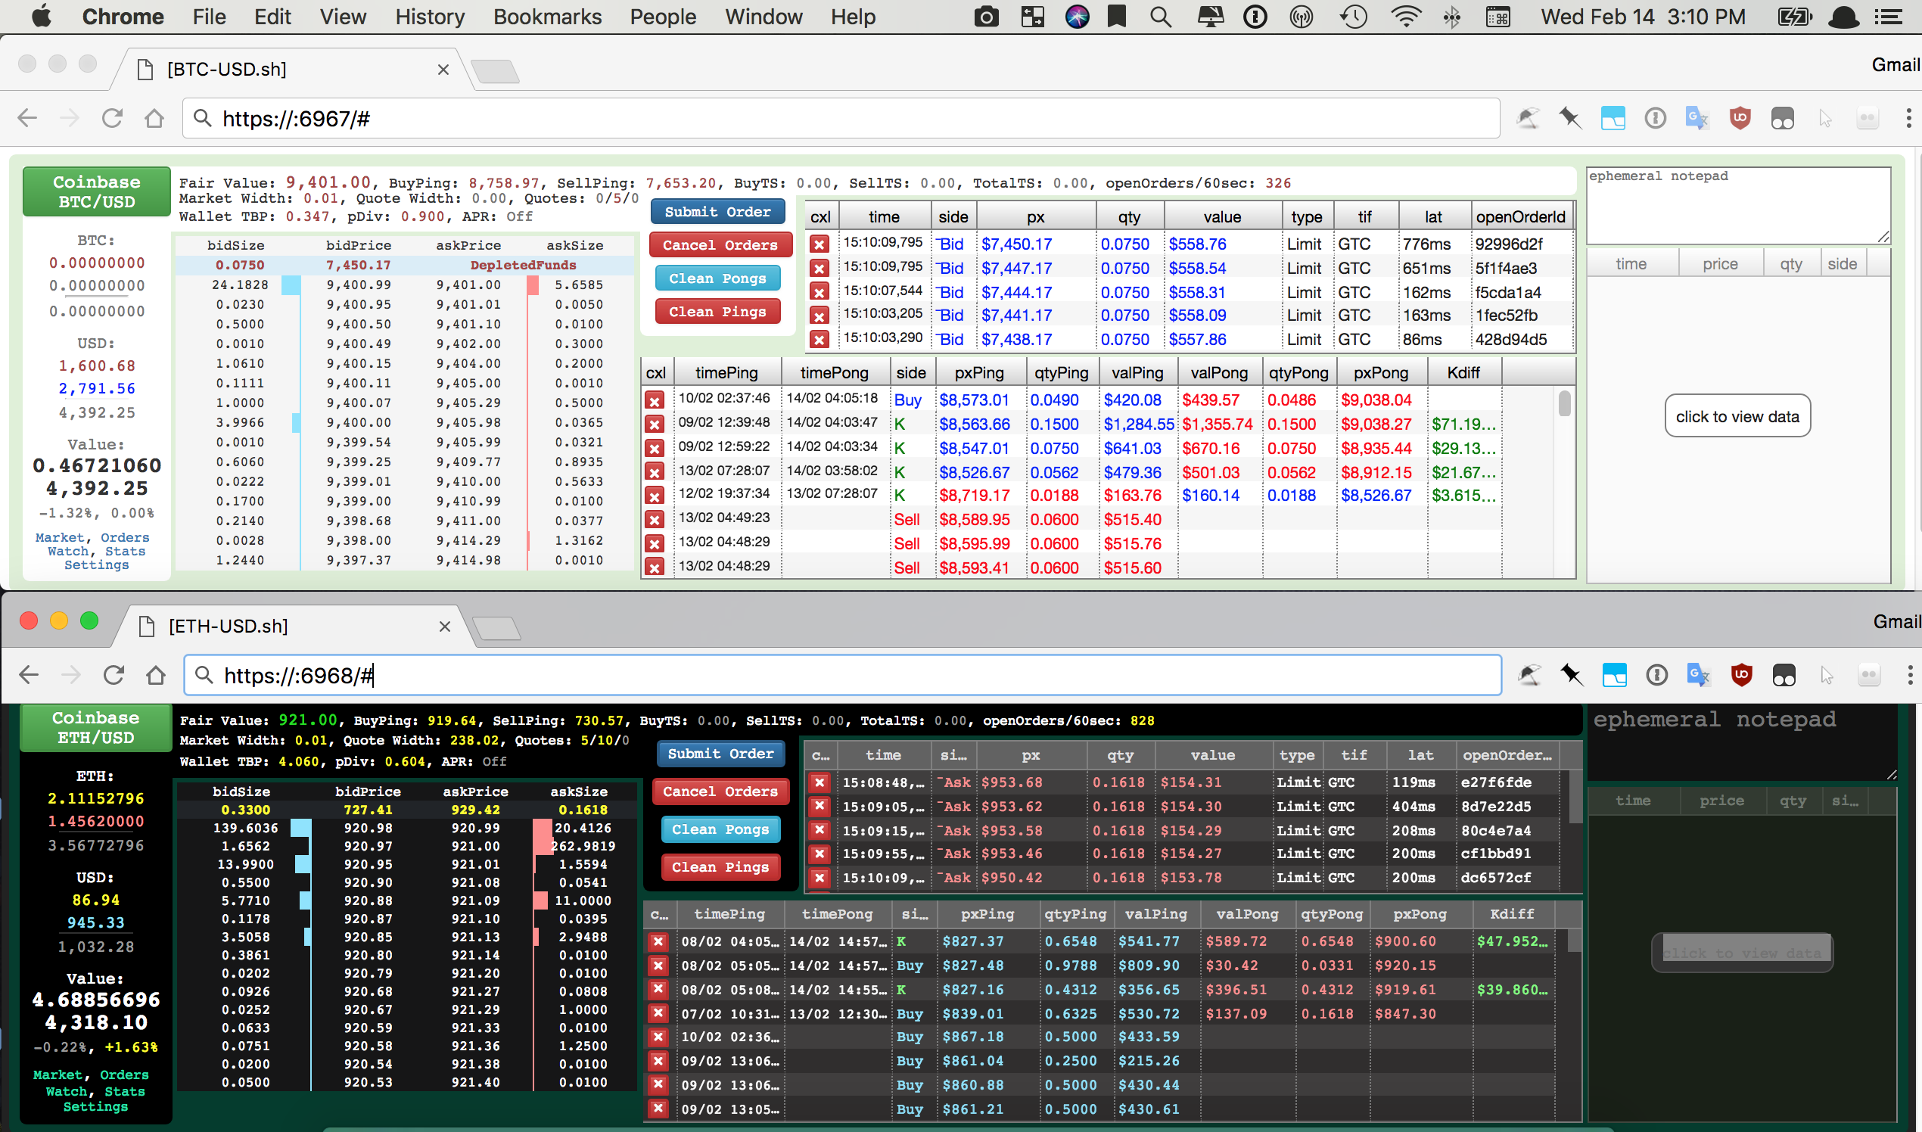The height and width of the screenshot is (1132, 1922).
Task: Click the home icon in the ETH-USD window
Action: [157, 675]
